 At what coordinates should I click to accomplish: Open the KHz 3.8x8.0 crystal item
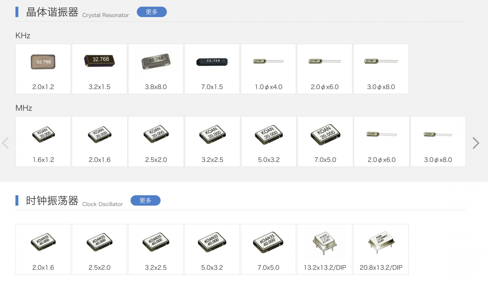coord(156,69)
